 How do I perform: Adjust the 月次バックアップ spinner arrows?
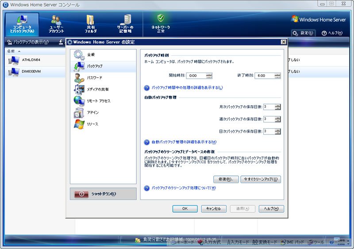pos(278,107)
